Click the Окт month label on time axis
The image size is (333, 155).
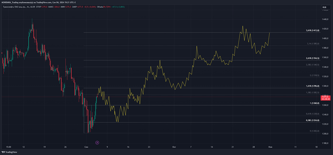(x=174, y=147)
